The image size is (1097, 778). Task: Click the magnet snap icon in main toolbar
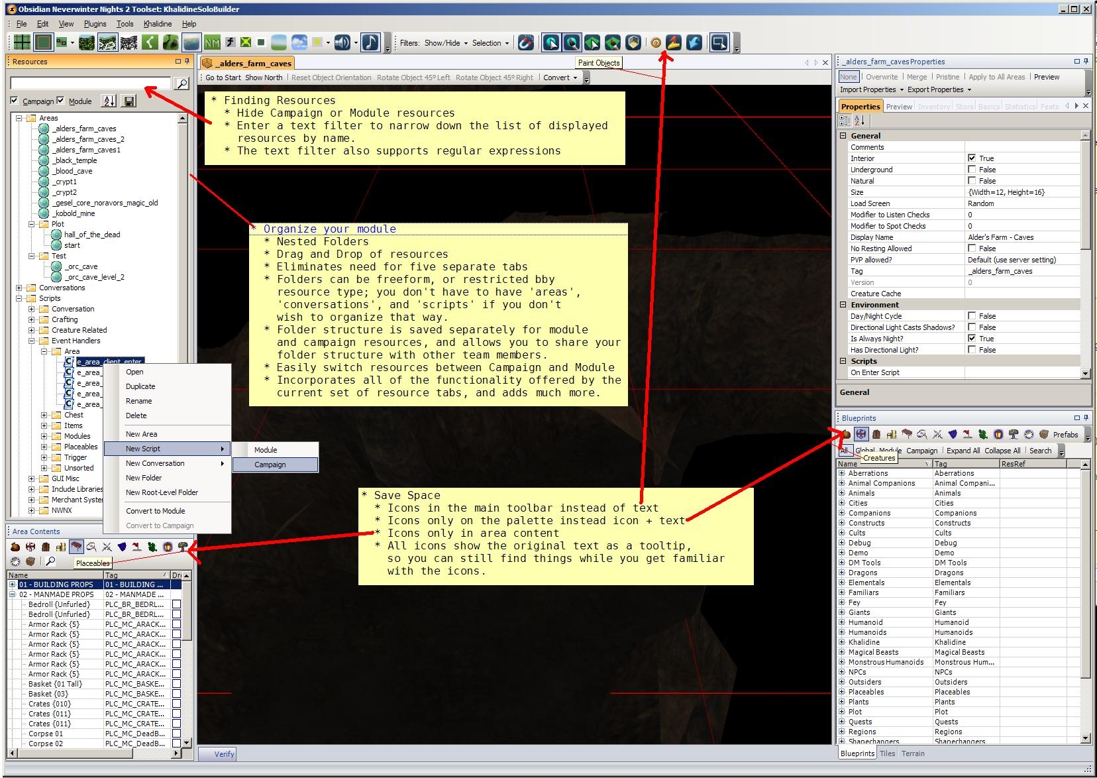pyautogui.click(x=525, y=43)
